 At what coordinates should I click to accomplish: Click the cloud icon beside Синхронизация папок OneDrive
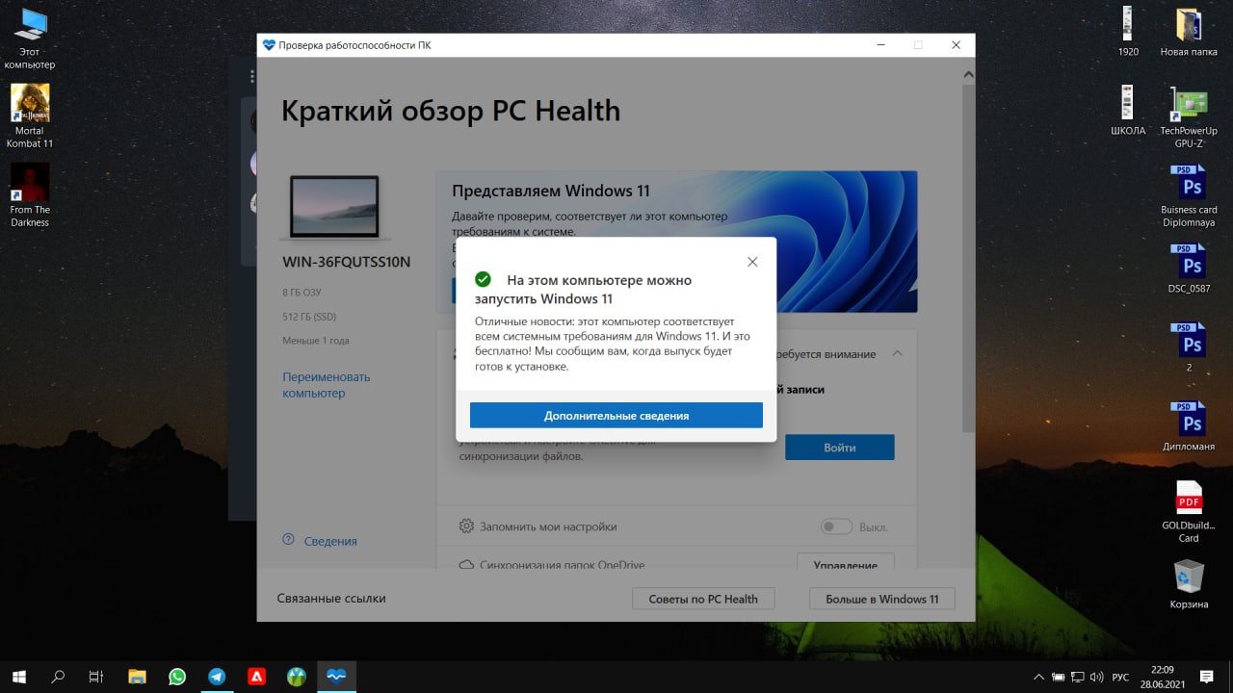(466, 565)
